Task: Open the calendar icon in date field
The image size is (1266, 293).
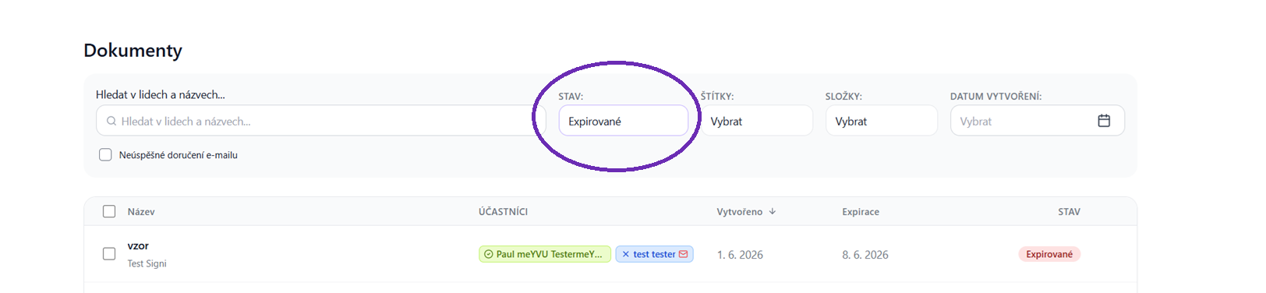Action: pyautogui.click(x=1104, y=121)
